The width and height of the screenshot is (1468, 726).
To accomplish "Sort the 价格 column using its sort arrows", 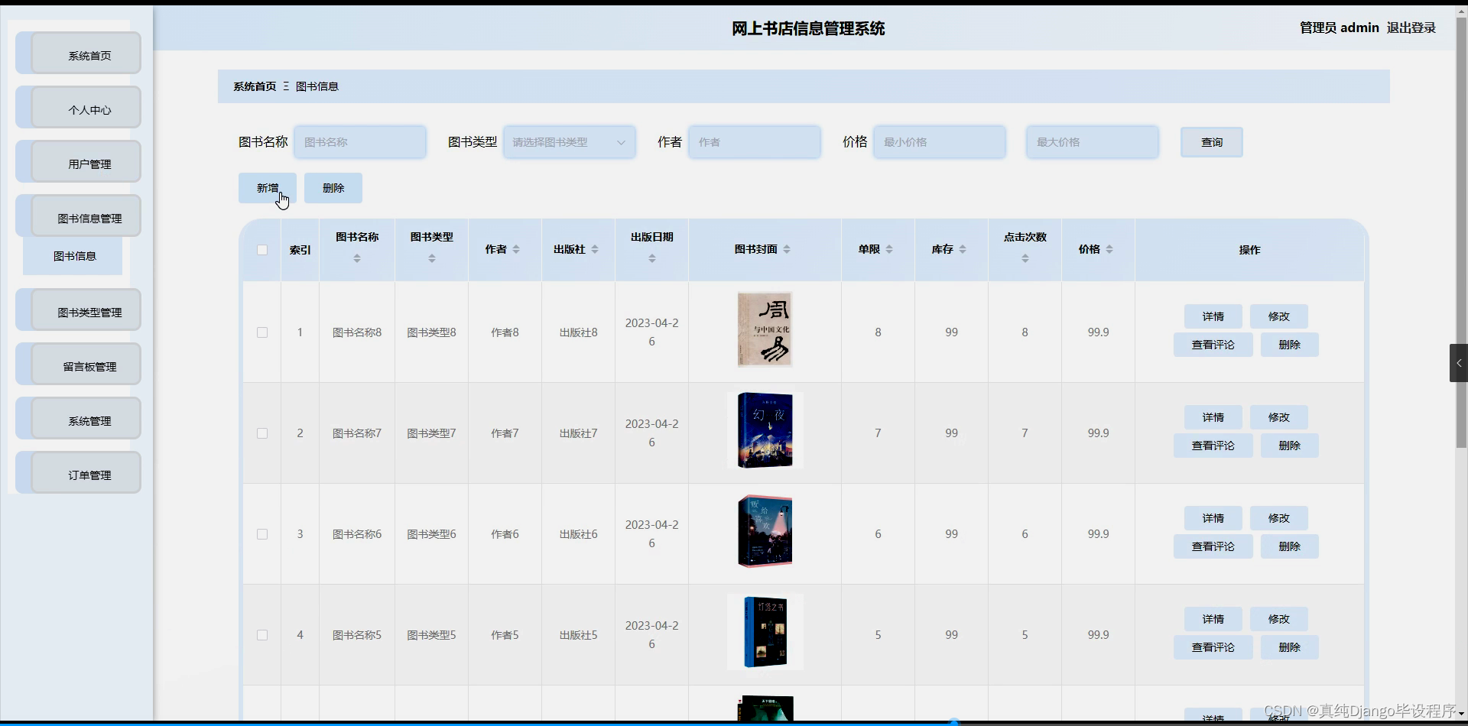I will [1110, 249].
